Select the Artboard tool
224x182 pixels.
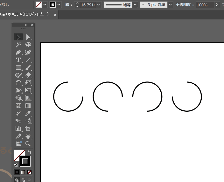[x=28, y=129]
